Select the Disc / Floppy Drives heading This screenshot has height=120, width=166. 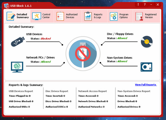120,34
